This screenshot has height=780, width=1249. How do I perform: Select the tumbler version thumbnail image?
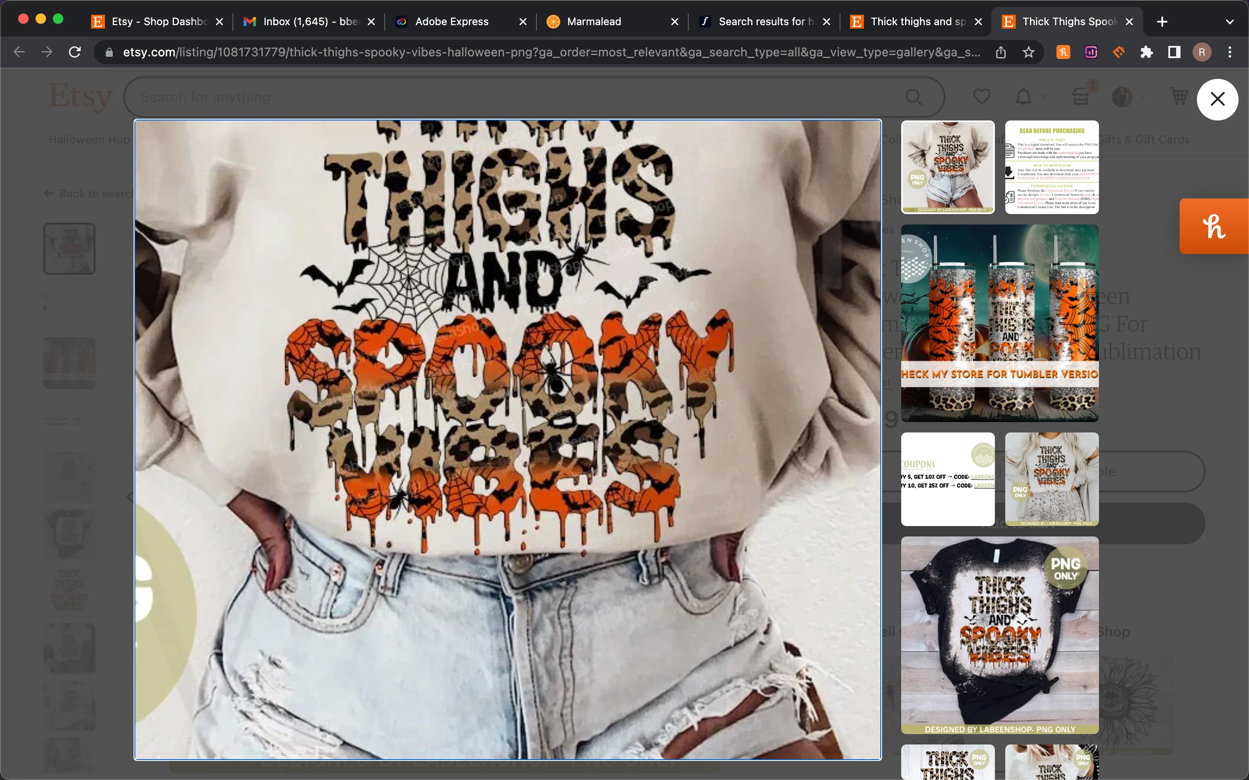pos(999,323)
